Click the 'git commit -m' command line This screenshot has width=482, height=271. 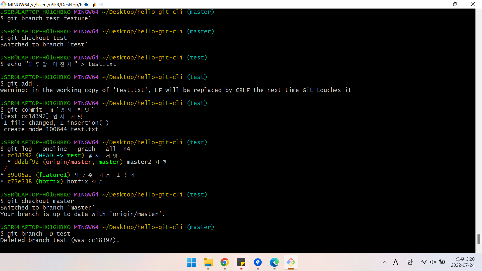48,110
